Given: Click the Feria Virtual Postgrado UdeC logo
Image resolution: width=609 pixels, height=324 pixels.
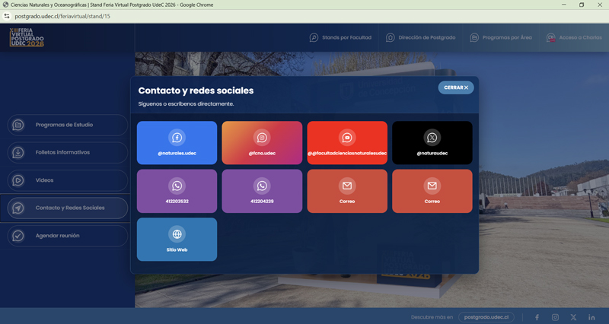Looking at the screenshot, I should 27,37.
